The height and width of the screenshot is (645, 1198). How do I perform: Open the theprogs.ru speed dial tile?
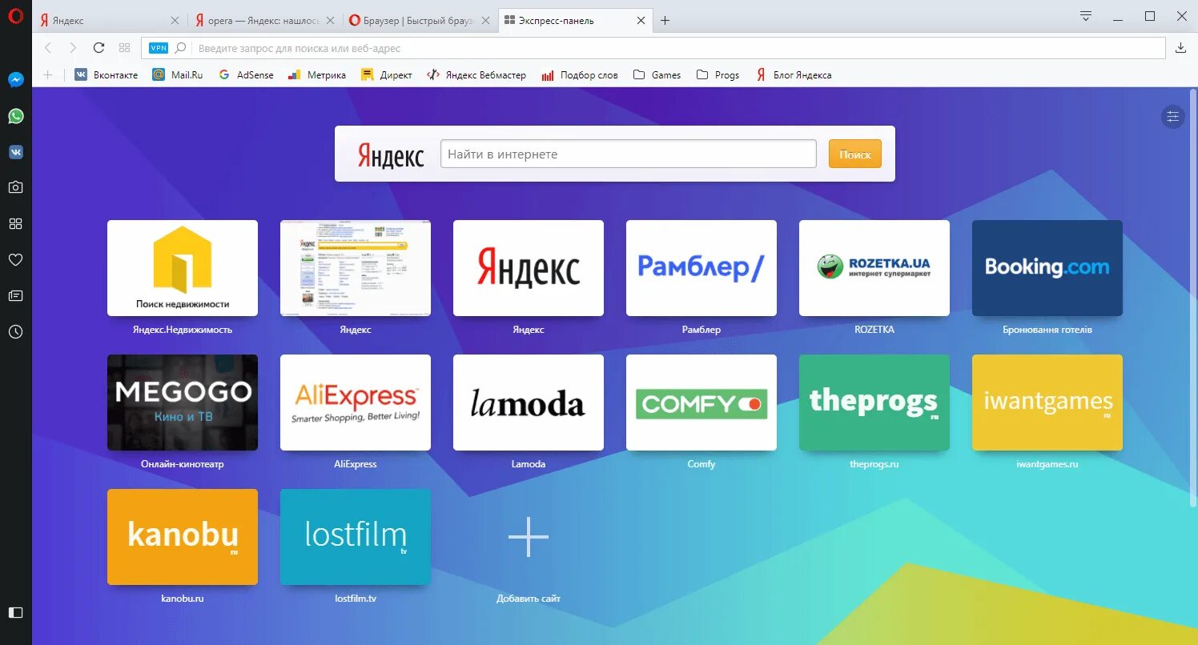[x=874, y=403]
